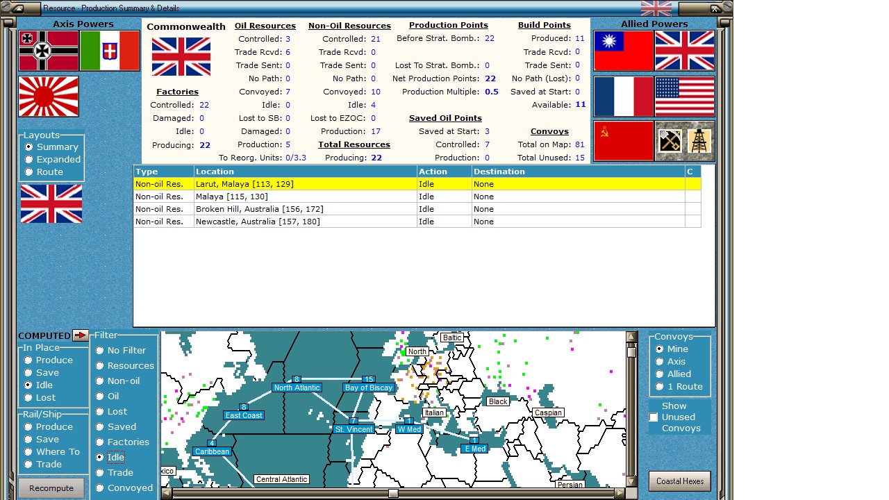889x500 pixels.
Task: Select the United States flag
Action: [x=685, y=97]
